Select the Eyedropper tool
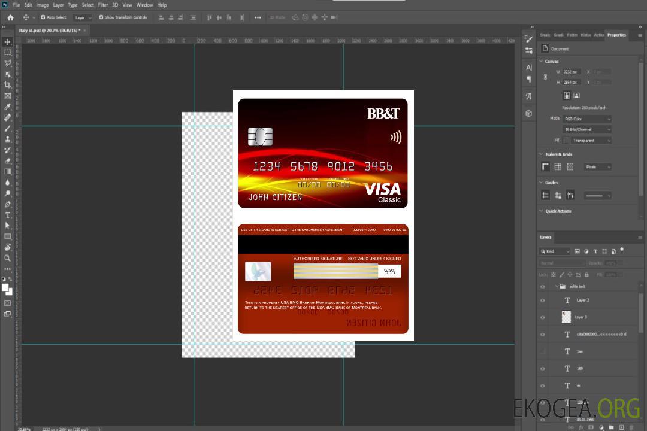Viewport: 647px width, 431px height. (x=7, y=107)
